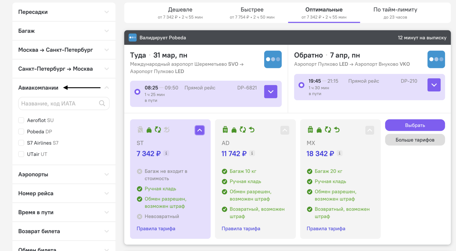Viewport: 456px width, 251px height.
Task: Toggle the AD tariff card chevron
Action: [x=285, y=130]
